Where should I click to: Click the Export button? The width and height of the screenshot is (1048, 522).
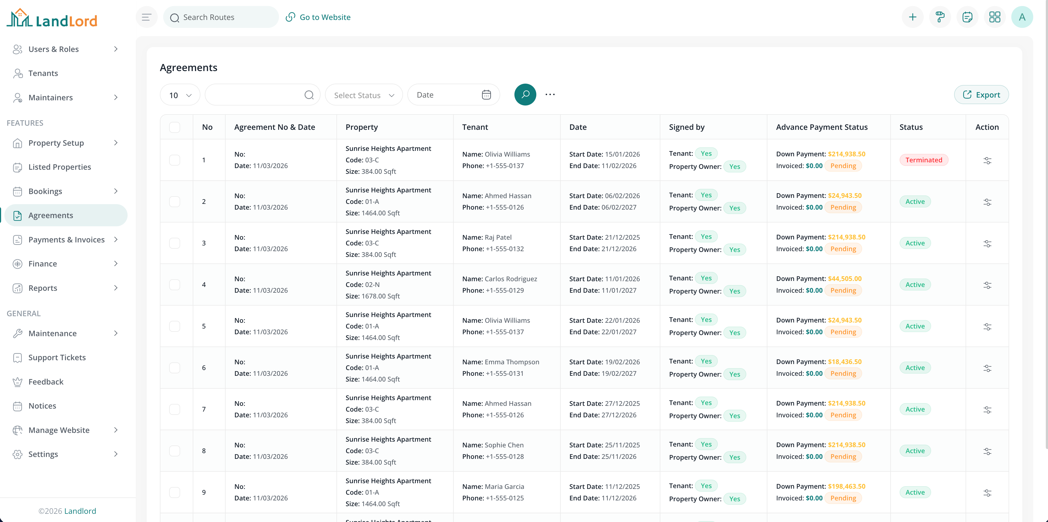981,94
